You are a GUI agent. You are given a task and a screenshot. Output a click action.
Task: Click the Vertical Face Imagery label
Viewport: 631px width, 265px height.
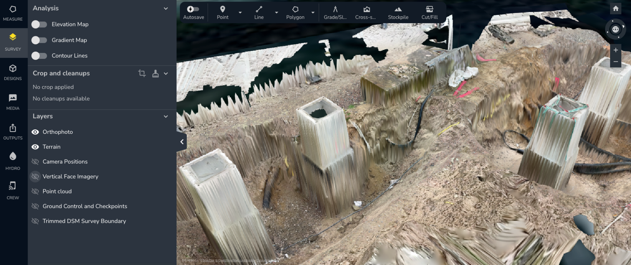pyautogui.click(x=70, y=176)
